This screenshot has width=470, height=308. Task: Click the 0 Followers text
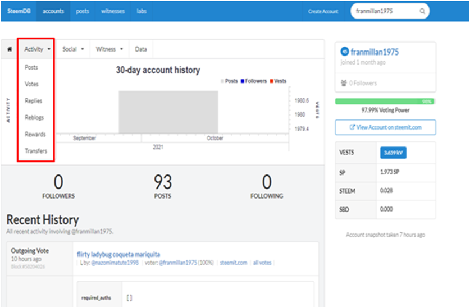pos(363,83)
